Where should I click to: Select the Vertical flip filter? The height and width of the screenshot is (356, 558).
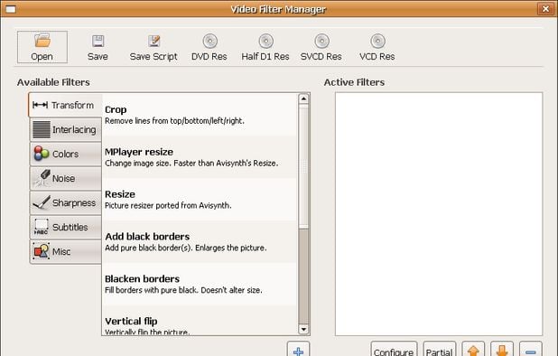(x=200, y=321)
